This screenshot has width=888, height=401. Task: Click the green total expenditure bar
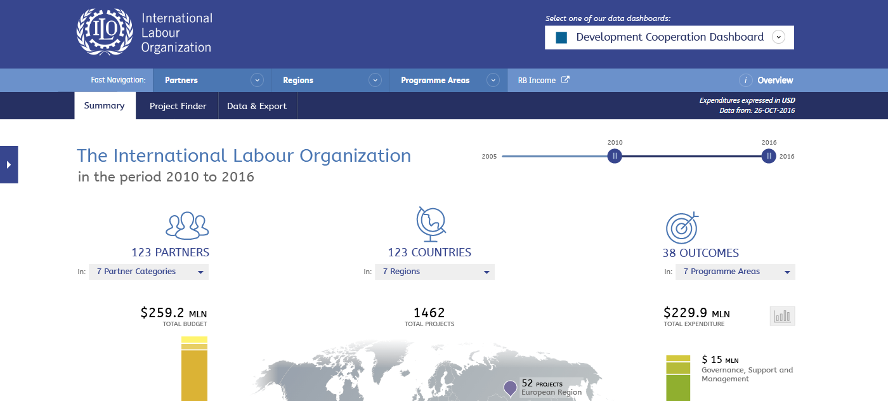[678, 378]
